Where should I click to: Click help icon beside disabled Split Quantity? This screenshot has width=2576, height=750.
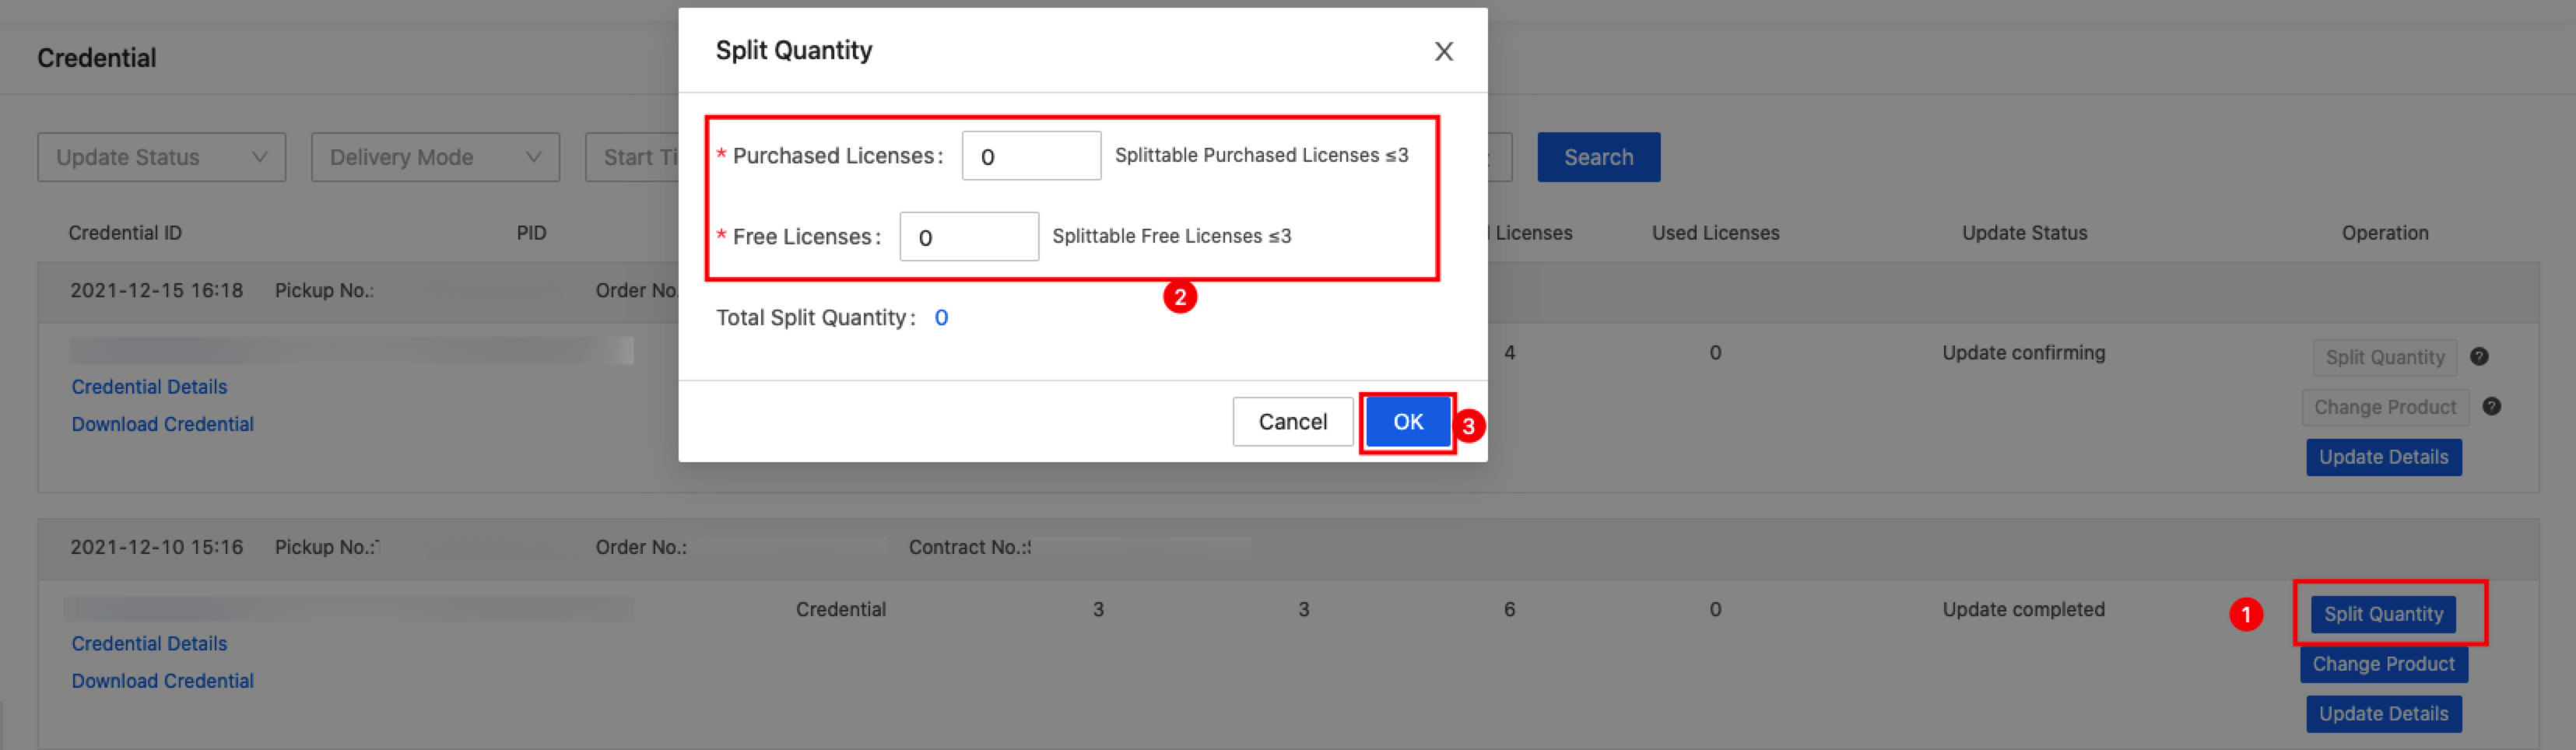click(x=2479, y=357)
